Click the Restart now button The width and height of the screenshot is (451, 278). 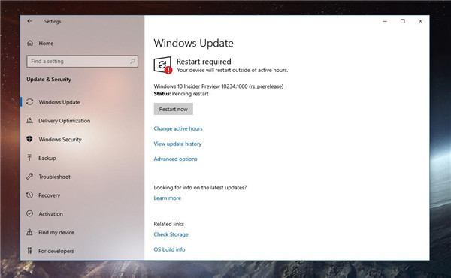[x=174, y=109]
